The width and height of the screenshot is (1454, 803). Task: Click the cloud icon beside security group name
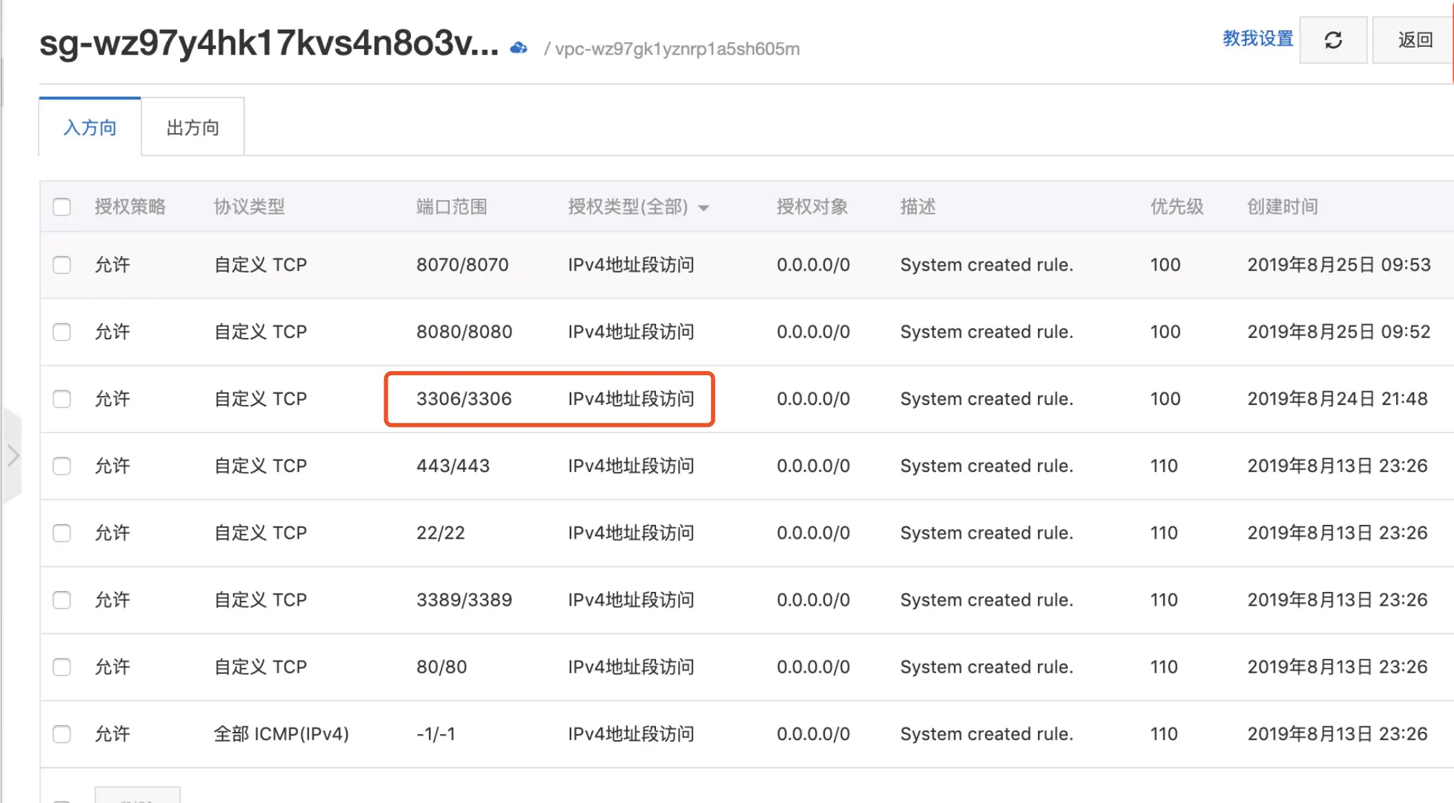click(x=519, y=48)
